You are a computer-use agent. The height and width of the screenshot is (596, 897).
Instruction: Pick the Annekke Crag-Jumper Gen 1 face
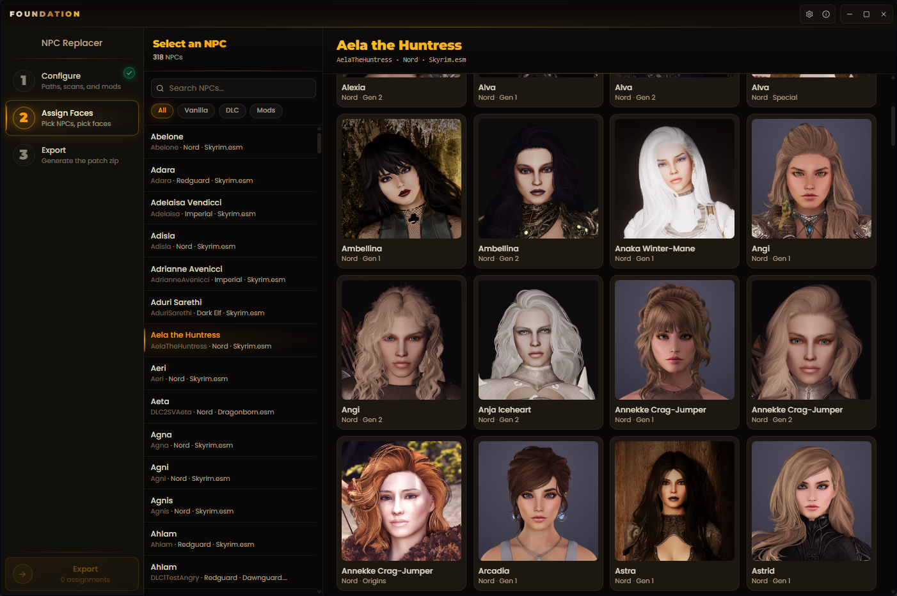(674, 352)
